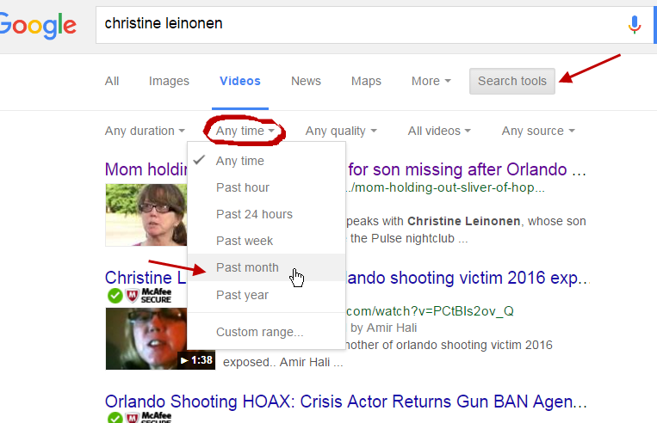Open Custom range date option
Screen dimensions: 657x423
point(259,332)
